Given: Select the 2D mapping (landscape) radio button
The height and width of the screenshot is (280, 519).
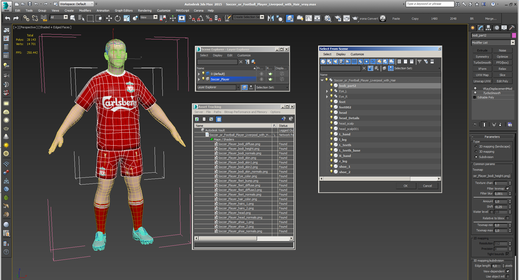Looking at the screenshot, I should coord(476,146).
